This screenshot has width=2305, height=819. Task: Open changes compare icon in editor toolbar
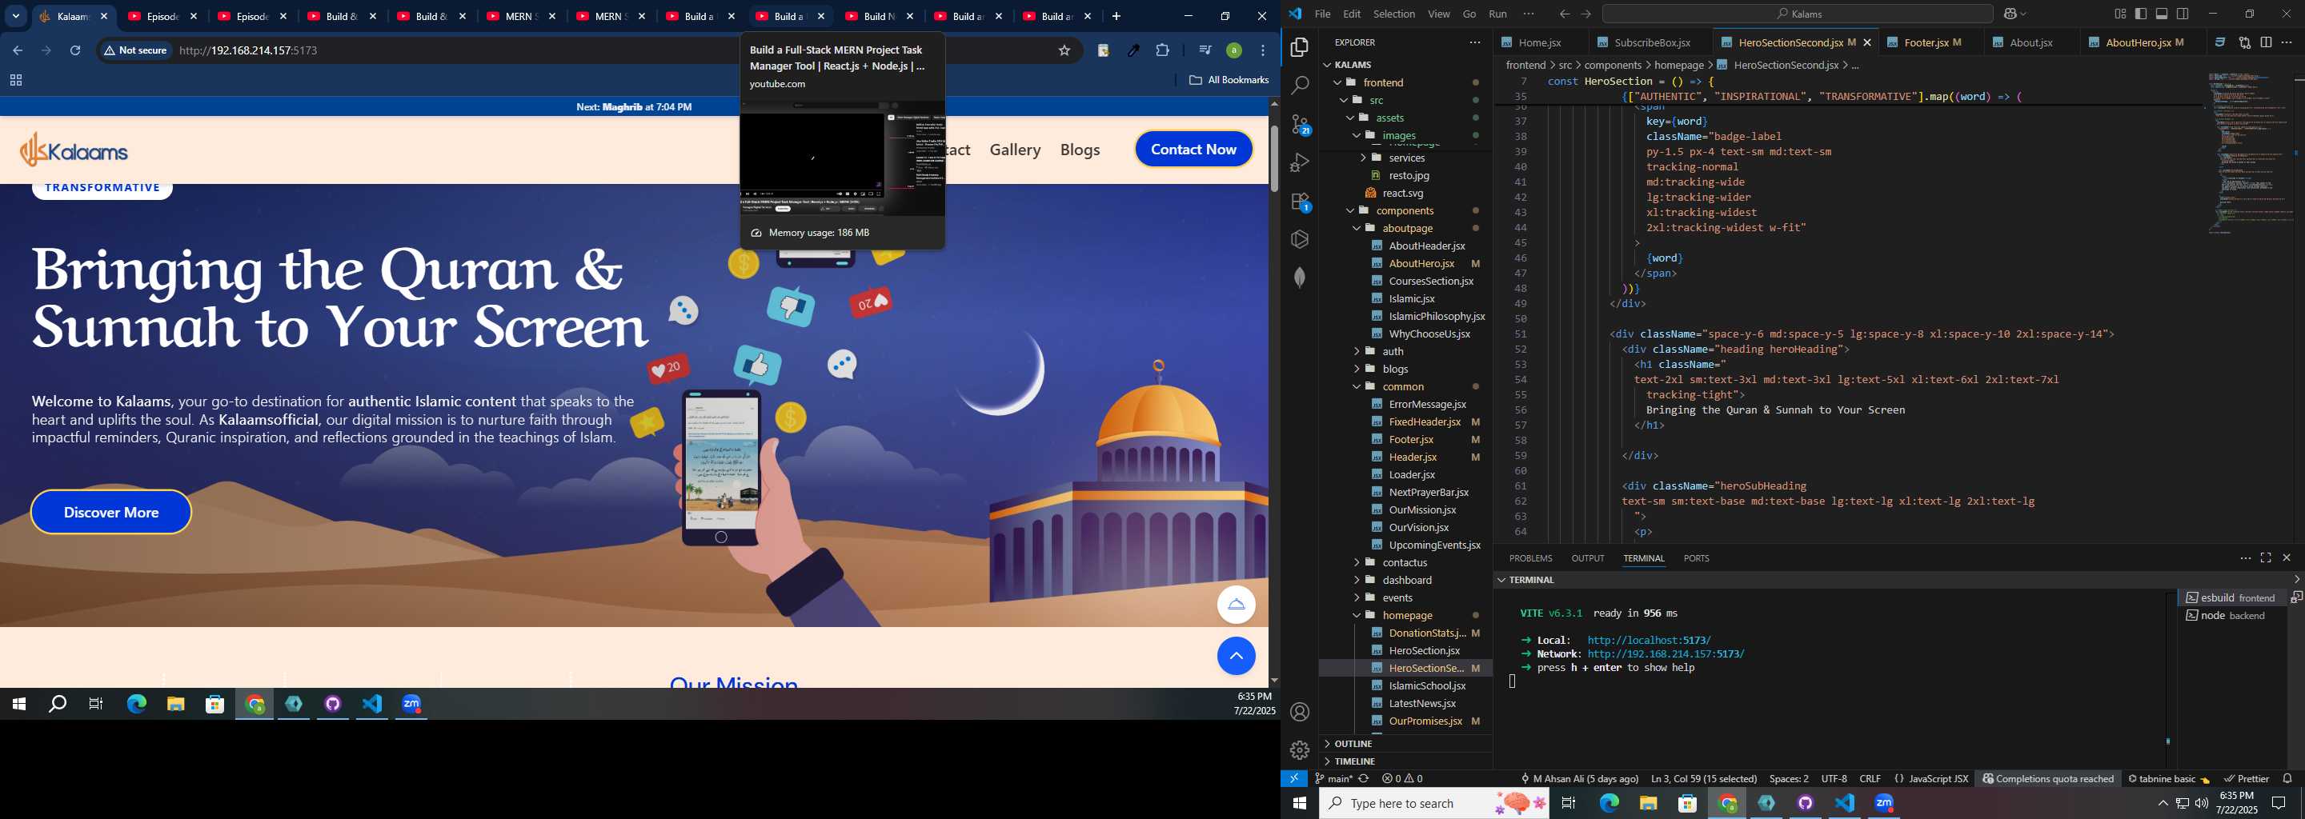coord(2244,42)
